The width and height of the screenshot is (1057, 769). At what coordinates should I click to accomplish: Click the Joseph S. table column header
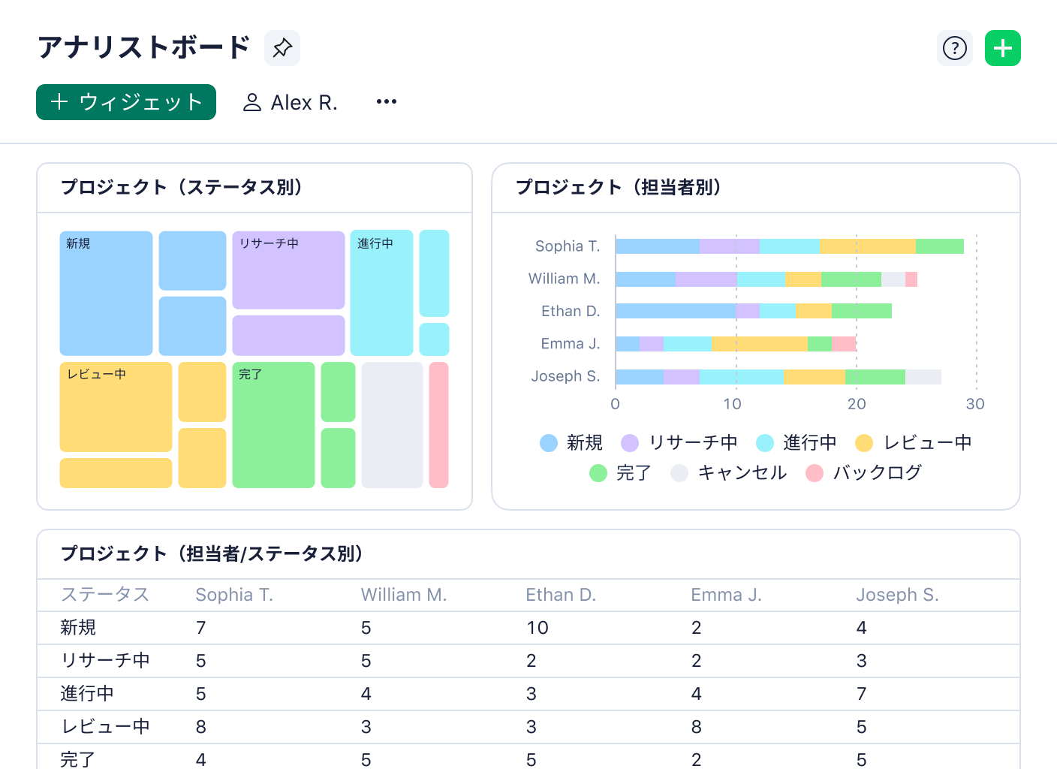coord(898,595)
